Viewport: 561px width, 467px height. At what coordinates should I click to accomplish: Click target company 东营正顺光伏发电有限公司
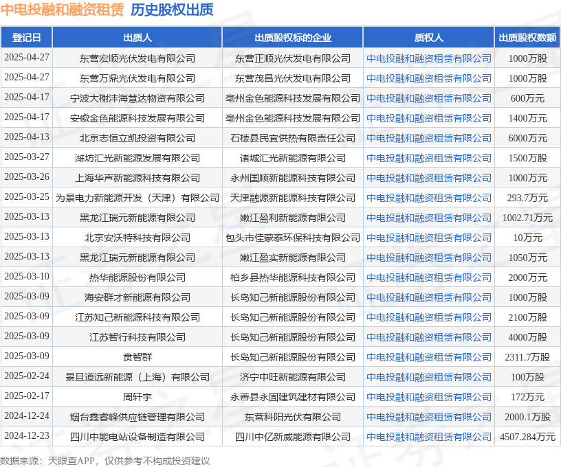pyautogui.click(x=293, y=58)
